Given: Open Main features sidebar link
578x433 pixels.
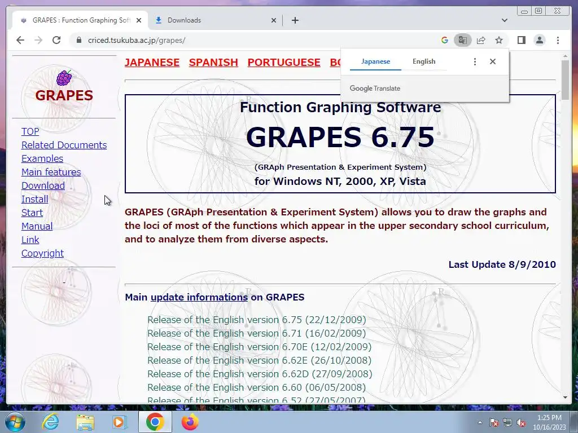Looking at the screenshot, I should [x=51, y=172].
